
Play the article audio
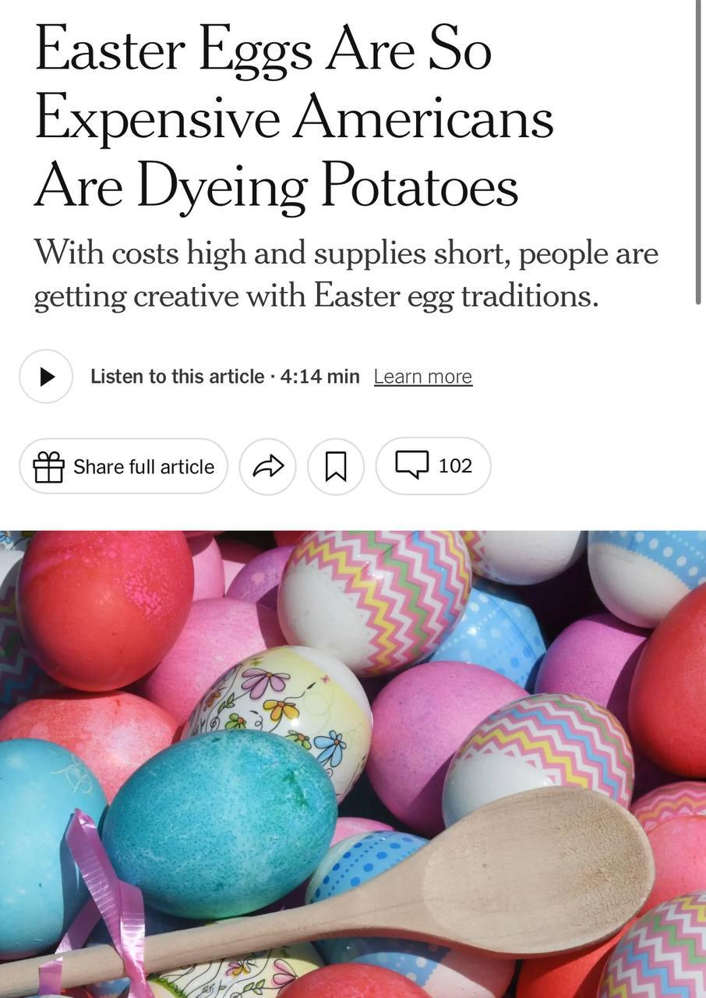pos(46,377)
